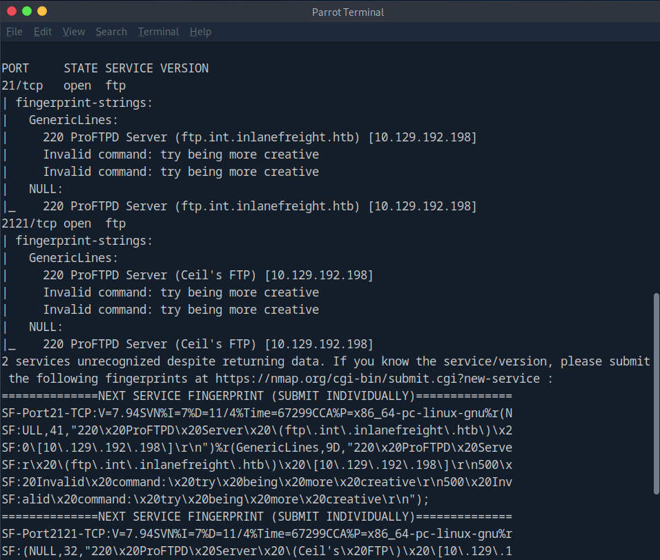This screenshot has width=660, height=560.
Task: Click the "2 services unrecognized" message line
Action: tap(325, 361)
